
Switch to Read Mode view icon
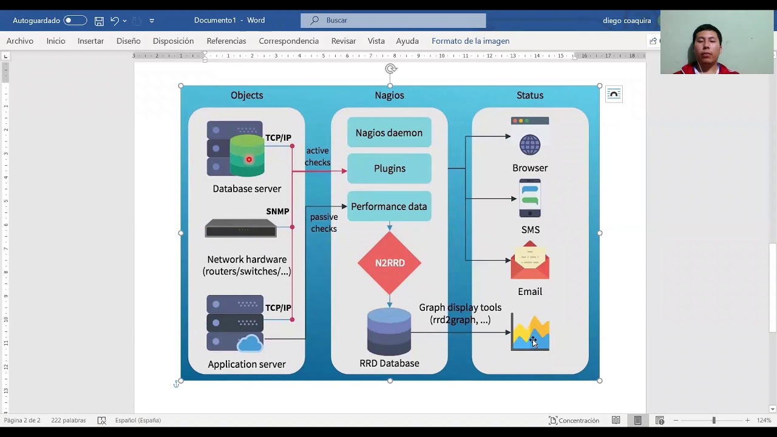(x=616, y=420)
